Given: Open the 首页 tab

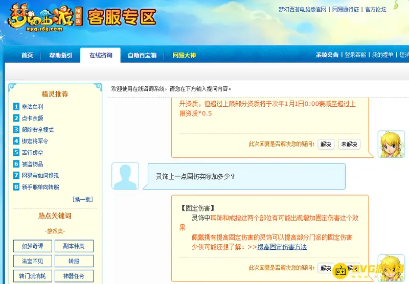Looking at the screenshot, I should (x=27, y=55).
